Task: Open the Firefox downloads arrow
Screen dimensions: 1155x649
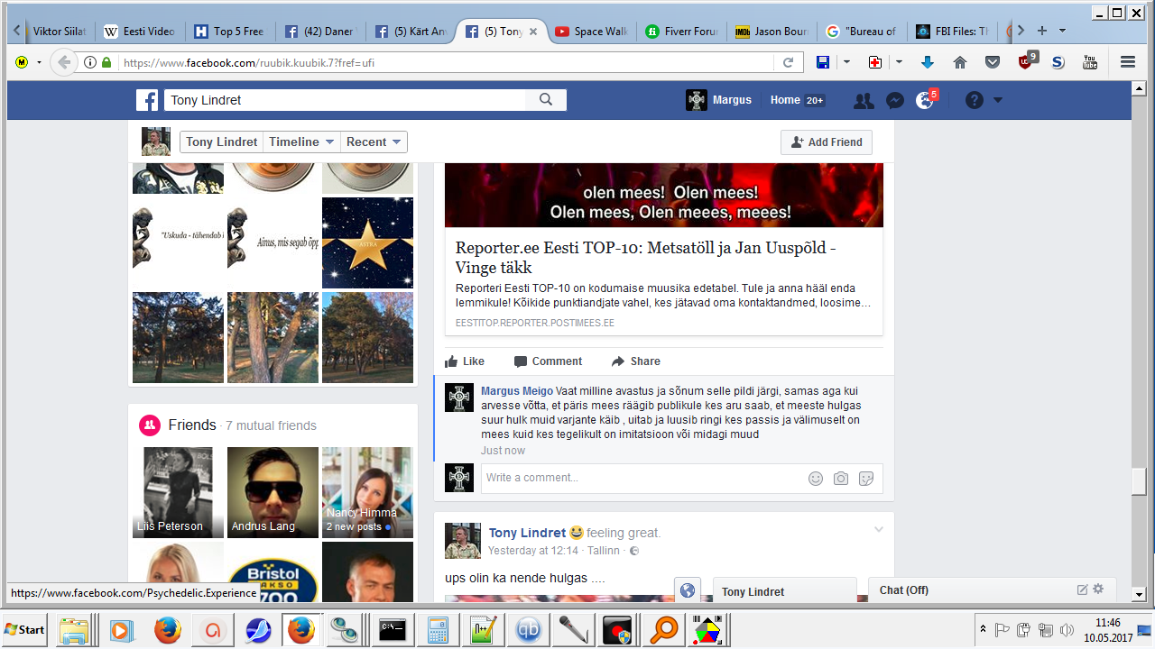Action: 928,62
